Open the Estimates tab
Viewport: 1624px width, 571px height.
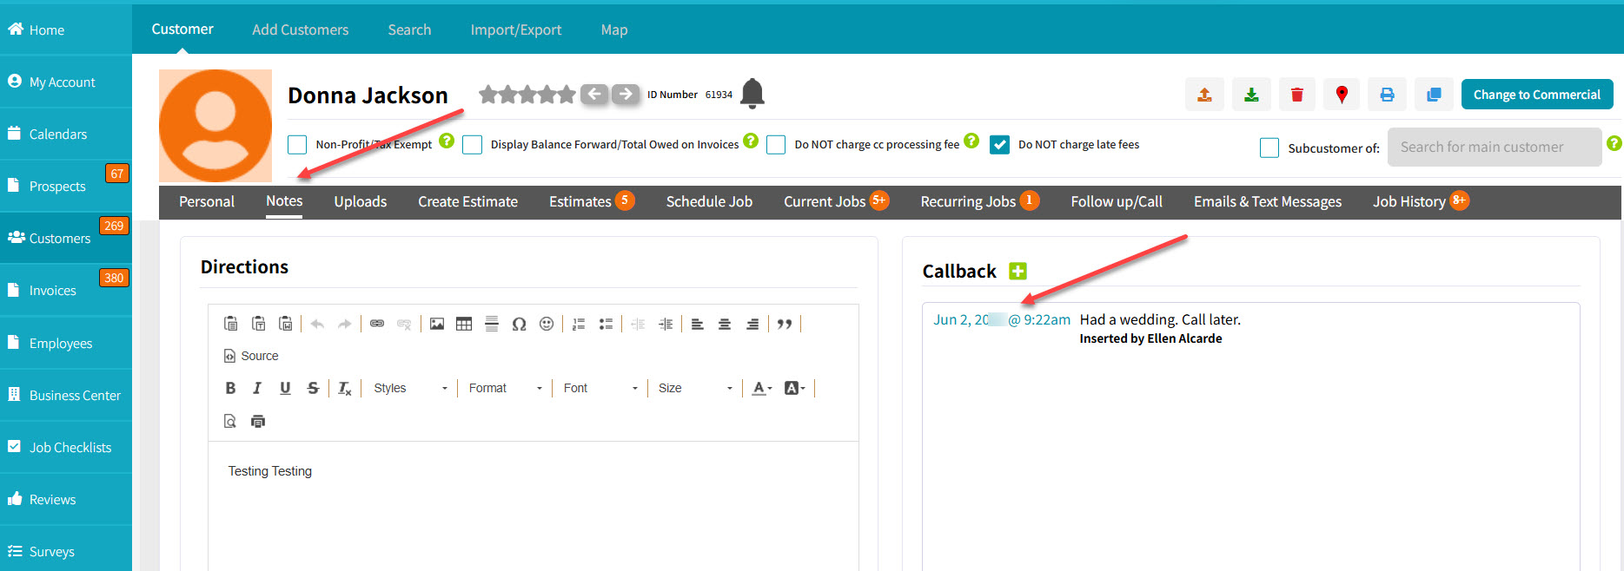[x=591, y=201]
